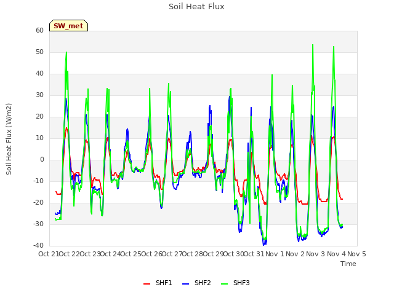Click the green SHF3 peak on Nov 3

(313, 45)
